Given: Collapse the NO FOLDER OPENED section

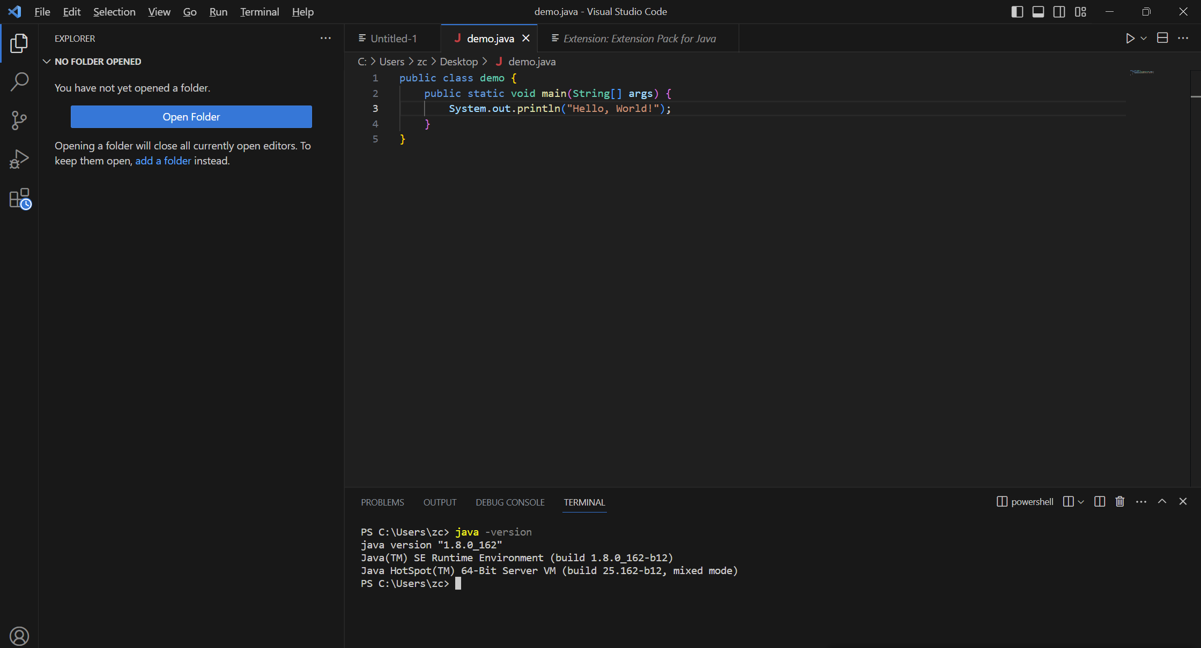Looking at the screenshot, I should tap(47, 62).
